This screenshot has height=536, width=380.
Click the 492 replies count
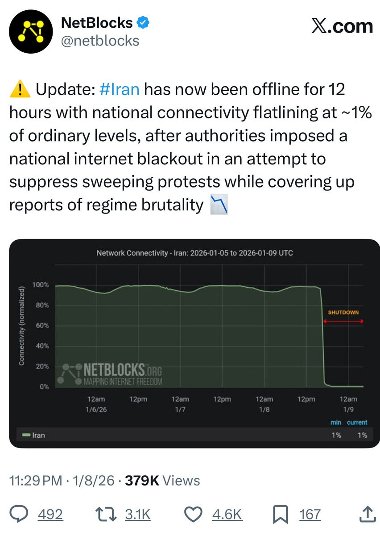click(50, 515)
